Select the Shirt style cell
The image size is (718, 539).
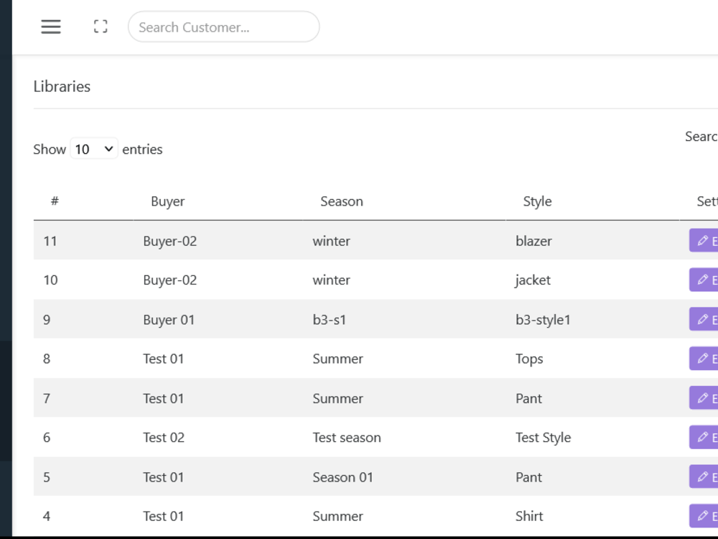(x=529, y=517)
